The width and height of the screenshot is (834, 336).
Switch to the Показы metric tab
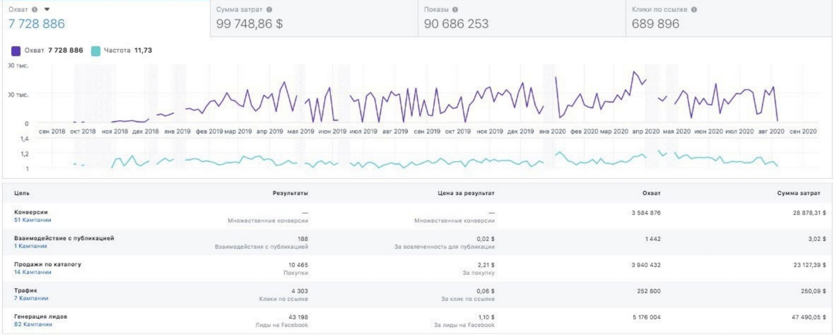pos(522,19)
